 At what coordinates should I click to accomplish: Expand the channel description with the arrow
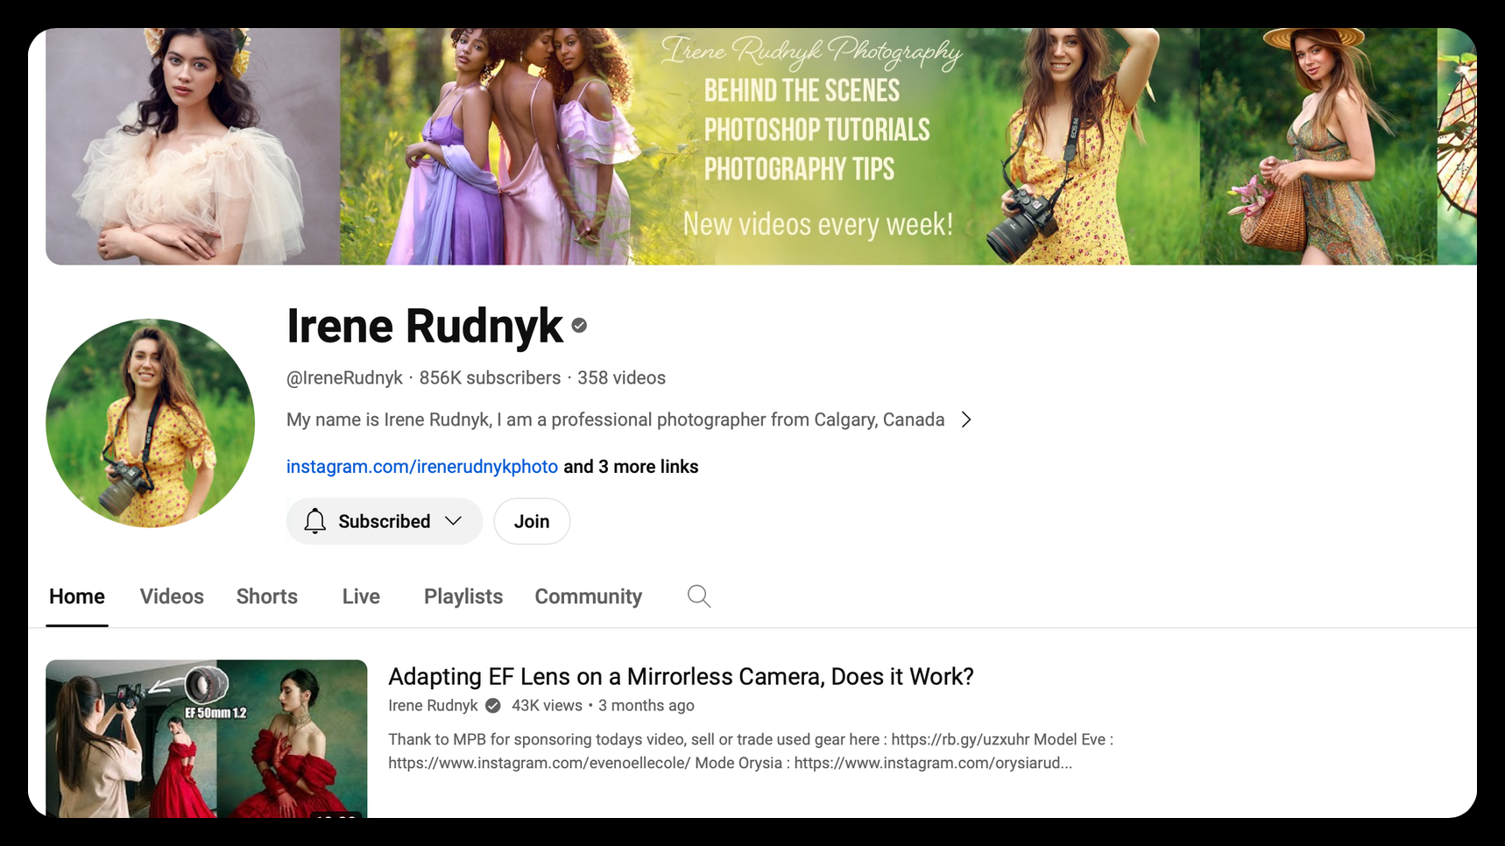(966, 419)
